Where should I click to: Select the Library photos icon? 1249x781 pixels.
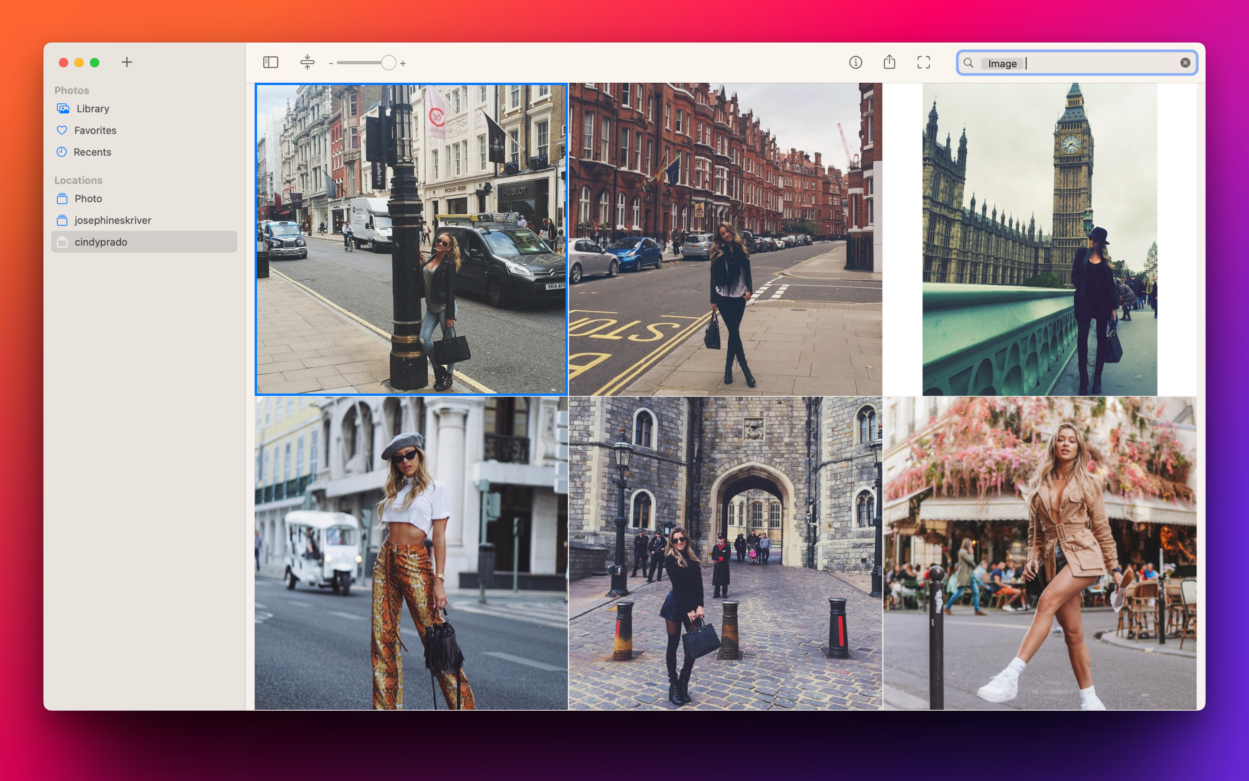point(62,108)
